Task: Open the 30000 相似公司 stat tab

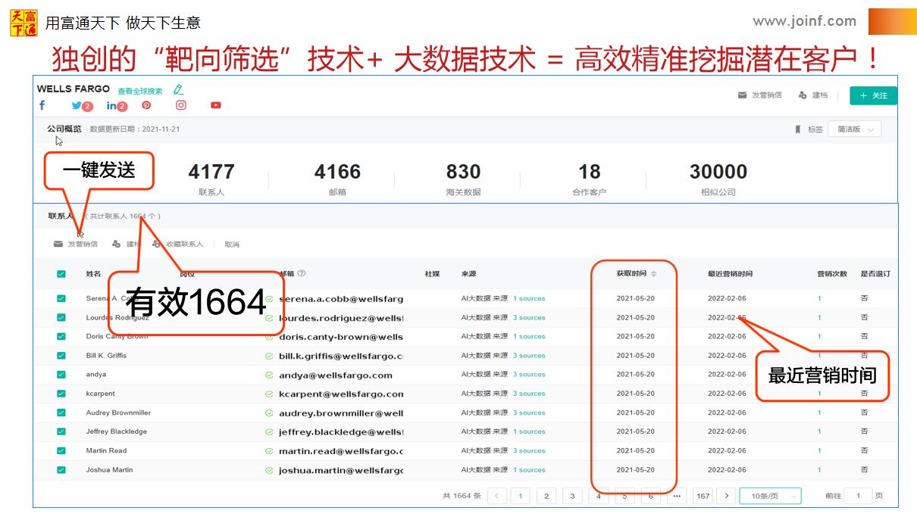Action: (x=718, y=180)
